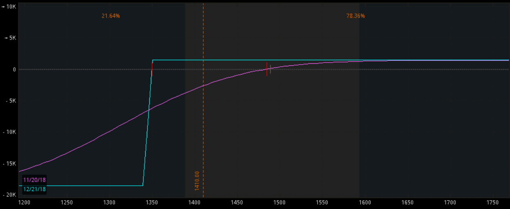Click the 1400 price axis label
This screenshot has width=510, height=209.
(194, 202)
